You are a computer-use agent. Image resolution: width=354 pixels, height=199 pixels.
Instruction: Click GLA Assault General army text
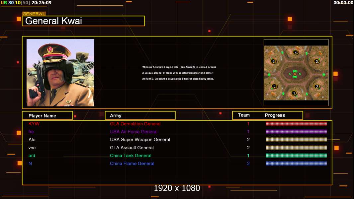(x=132, y=148)
